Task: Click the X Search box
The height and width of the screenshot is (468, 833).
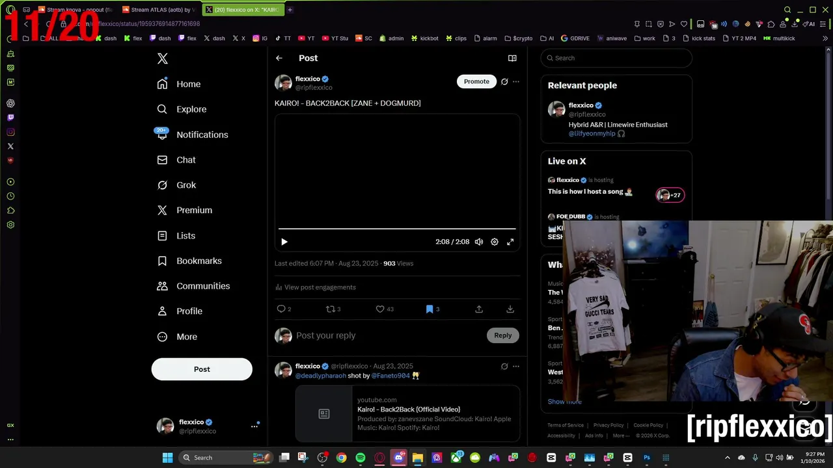Action: click(616, 58)
